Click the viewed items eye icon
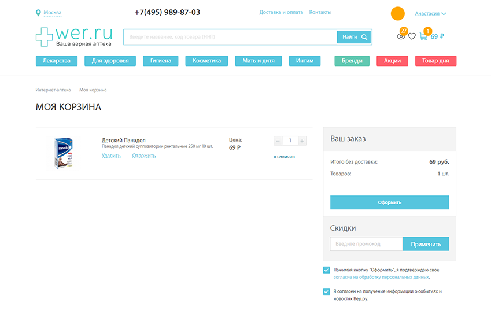 click(401, 36)
